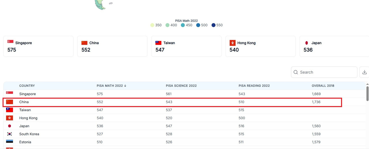The height and width of the screenshot is (149, 369).
Task: Select the Taiwan 547 score card
Action: click(x=186, y=46)
